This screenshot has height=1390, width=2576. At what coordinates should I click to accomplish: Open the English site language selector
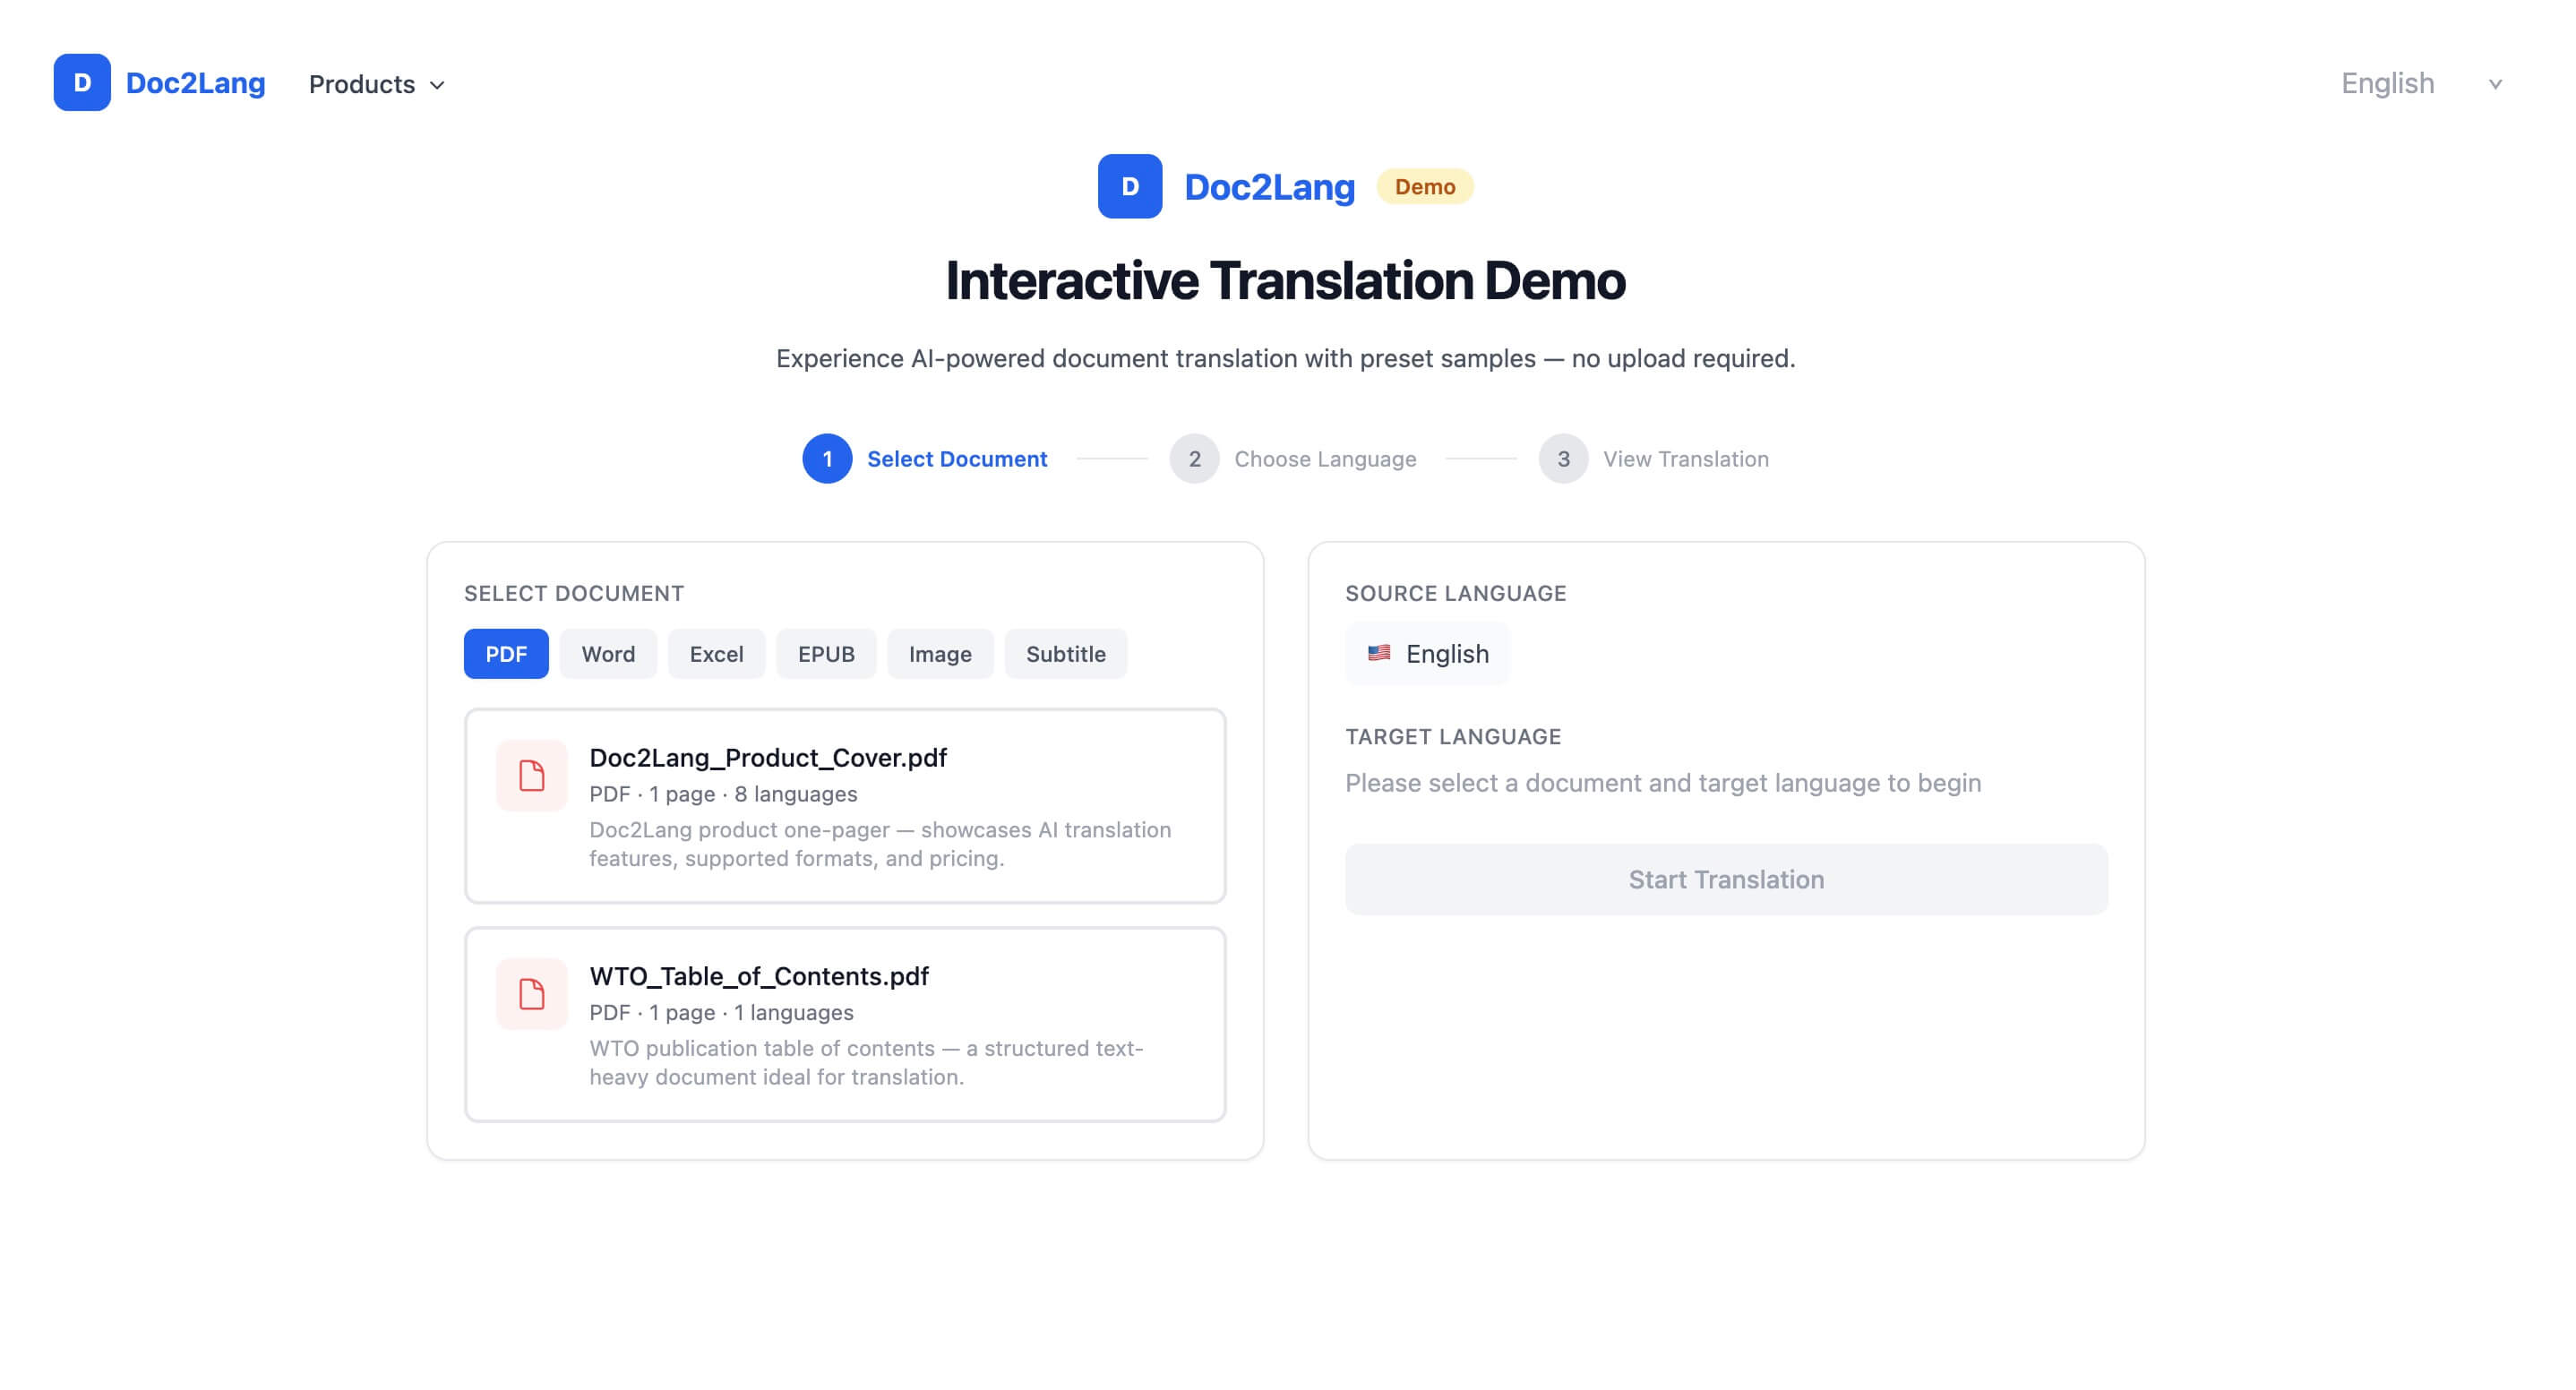pos(2387,84)
